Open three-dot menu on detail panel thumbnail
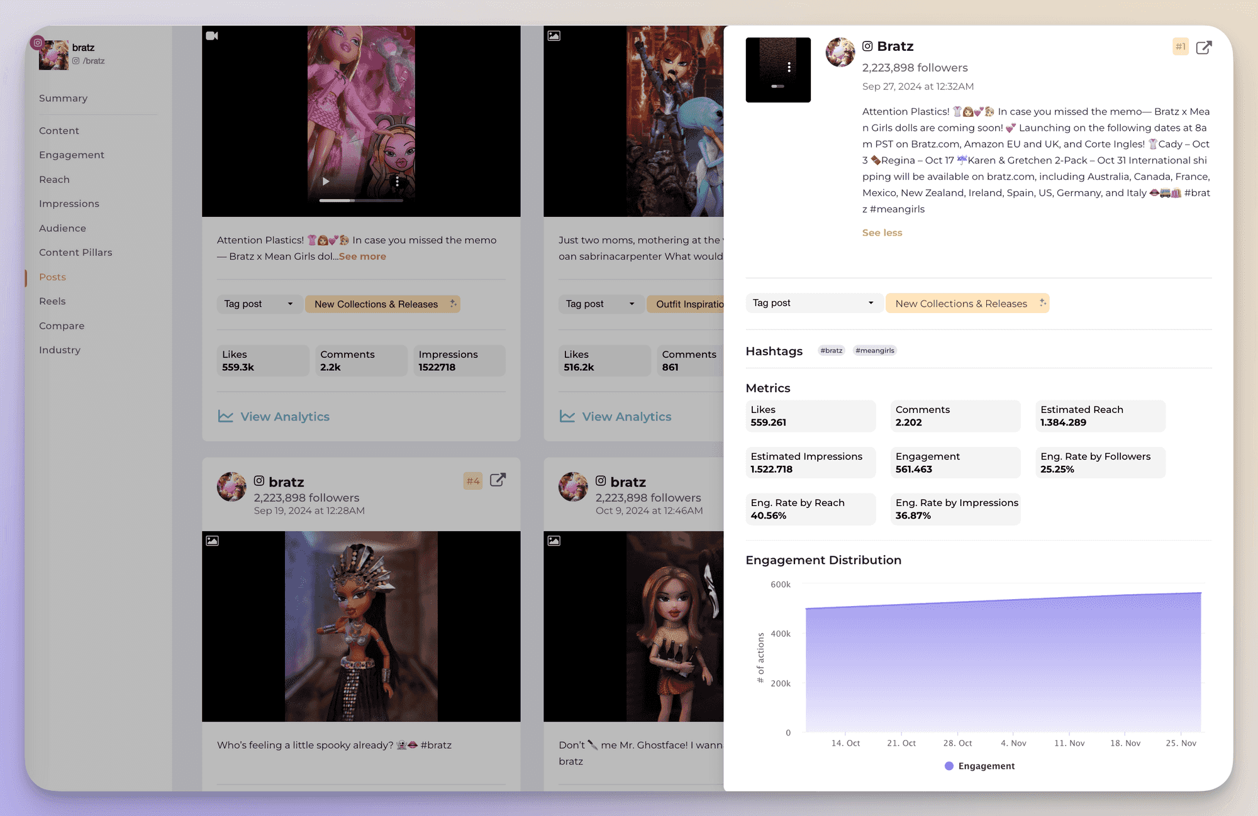This screenshot has width=1258, height=816. [789, 67]
